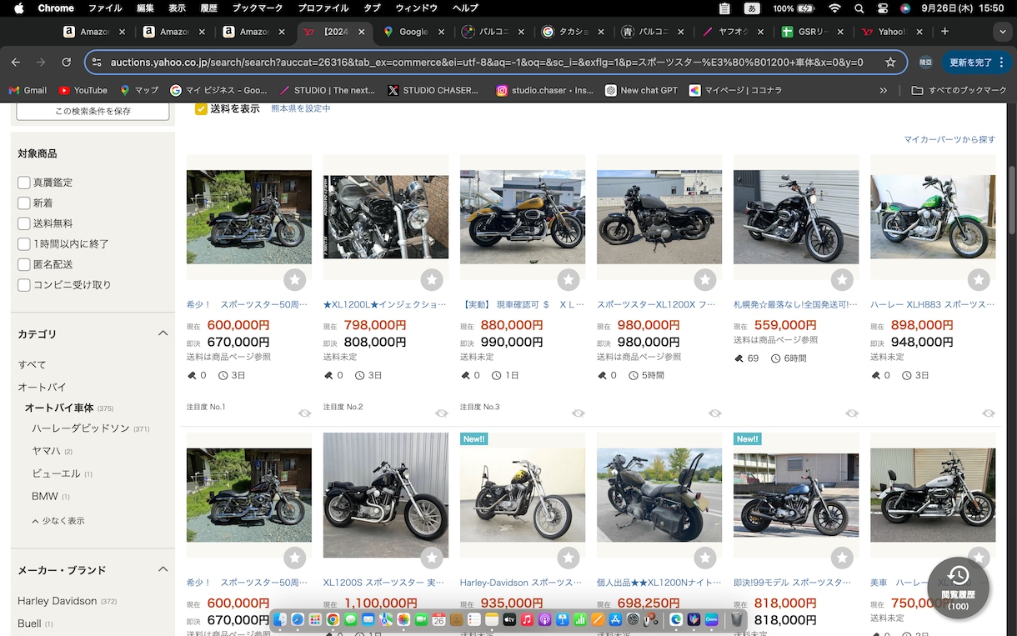
Task: Open Control Center in menu bar
Action: point(882,8)
